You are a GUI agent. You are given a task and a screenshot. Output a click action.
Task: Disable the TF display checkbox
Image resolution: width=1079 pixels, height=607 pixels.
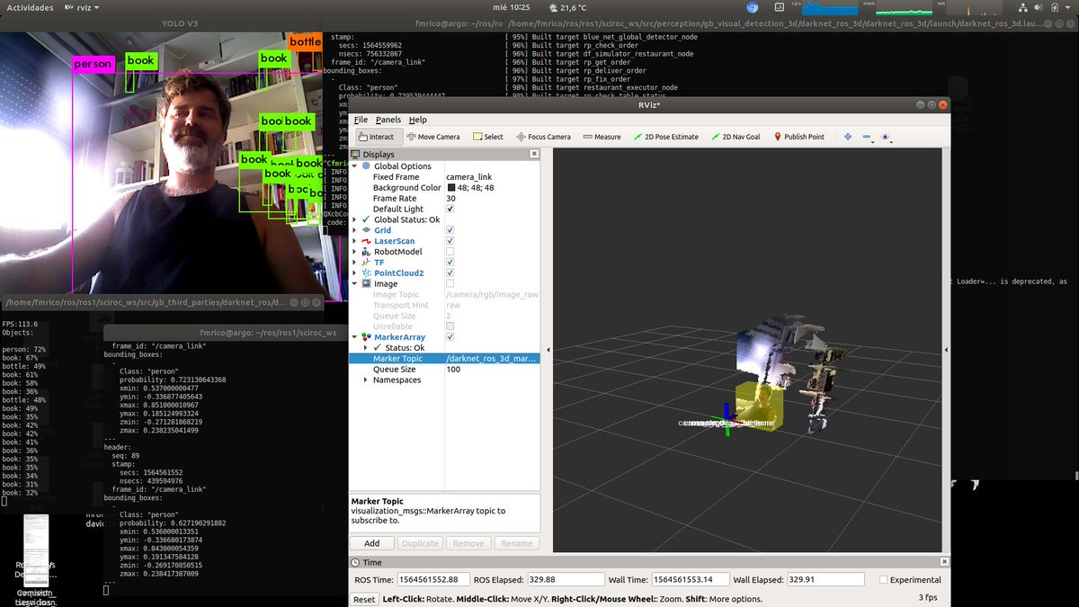pos(450,263)
